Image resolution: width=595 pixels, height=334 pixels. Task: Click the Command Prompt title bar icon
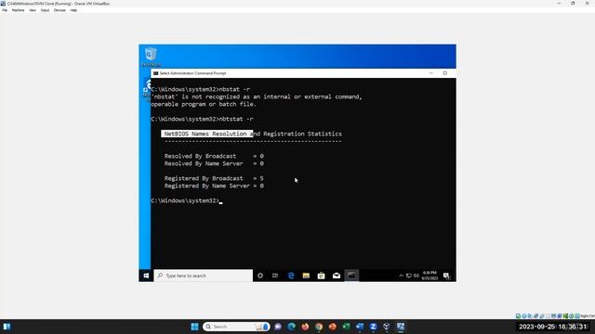[155, 73]
